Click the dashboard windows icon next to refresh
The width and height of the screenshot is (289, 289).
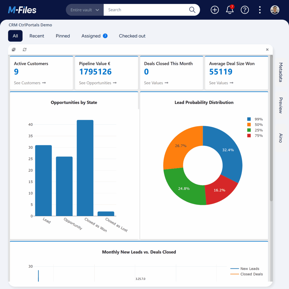(13, 49)
